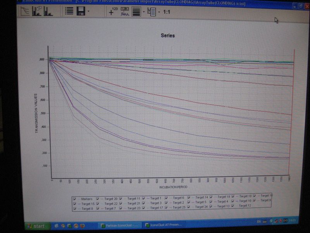Click the red vertical cursor line
The width and height of the screenshot is (310, 233).
(x=292, y=112)
